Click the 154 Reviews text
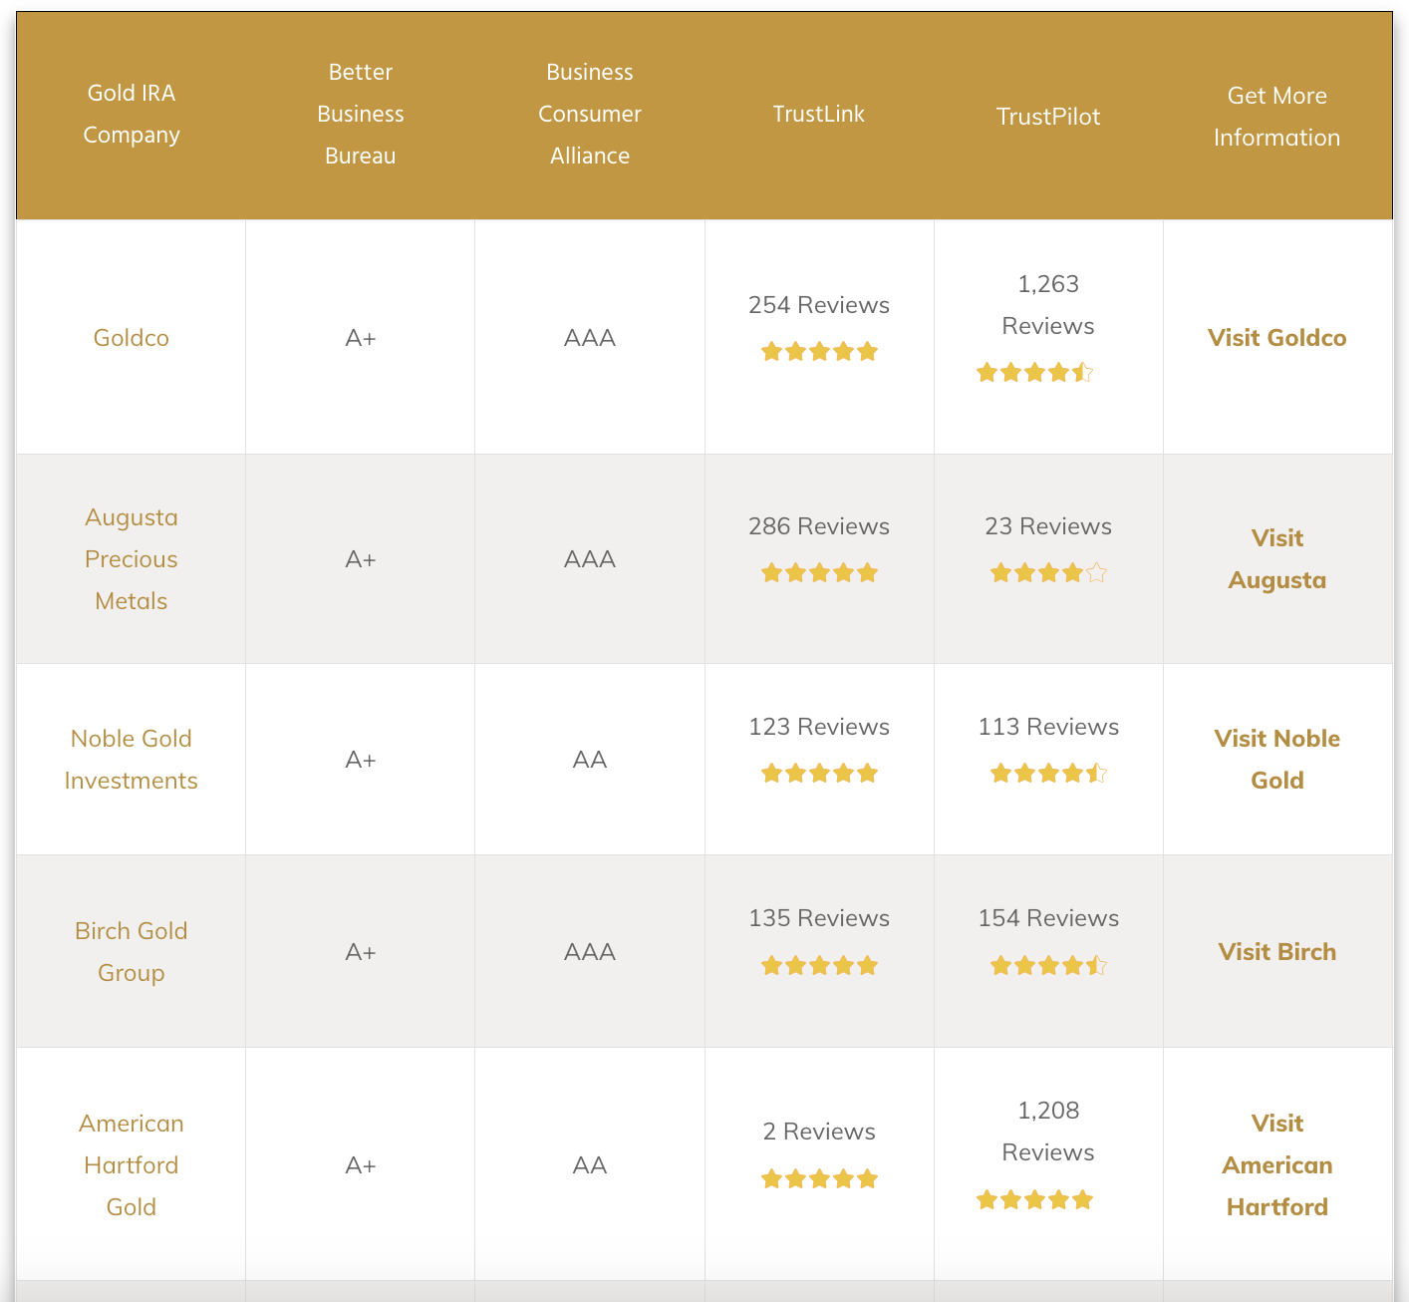 pos(1048,918)
